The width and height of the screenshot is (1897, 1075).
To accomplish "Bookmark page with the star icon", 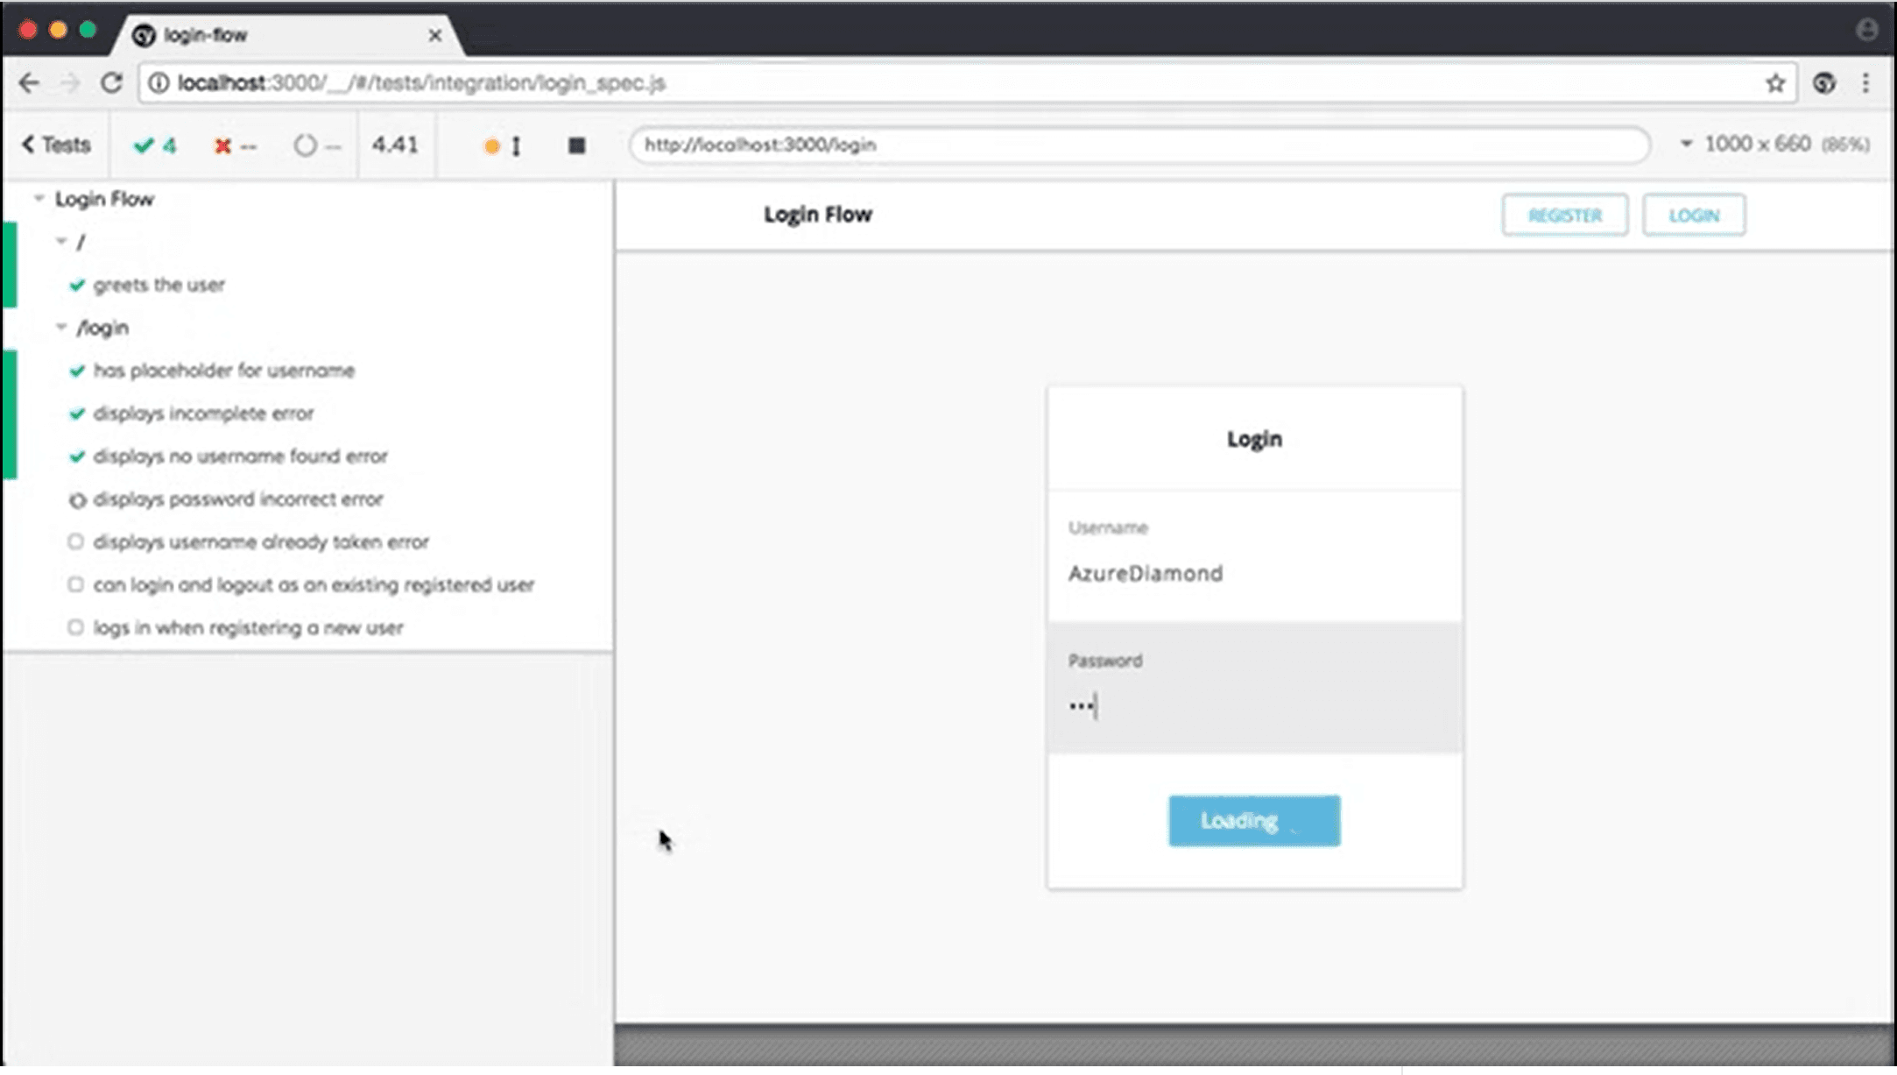I will [x=1774, y=83].
